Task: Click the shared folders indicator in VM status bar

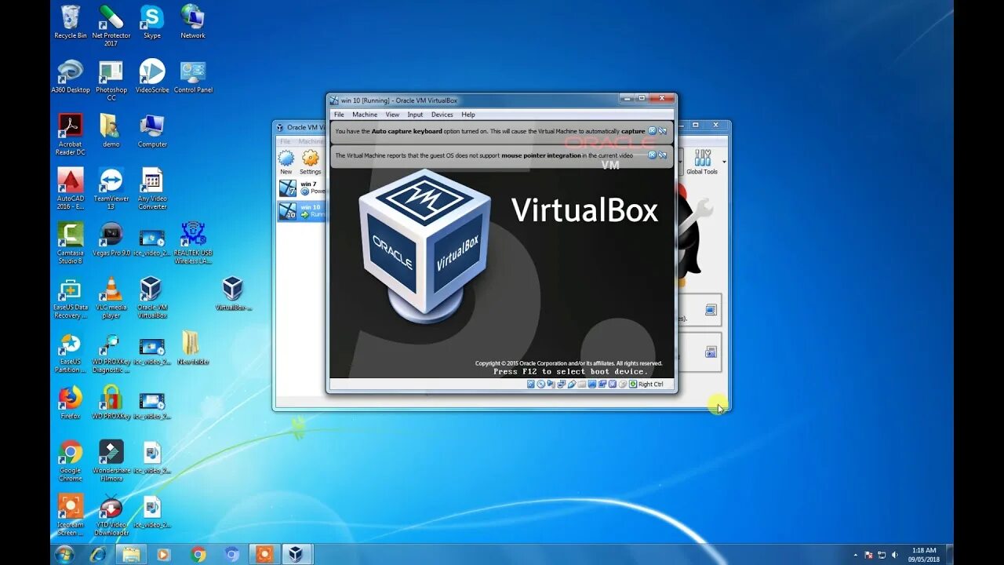Action: (x=582, y=385)
